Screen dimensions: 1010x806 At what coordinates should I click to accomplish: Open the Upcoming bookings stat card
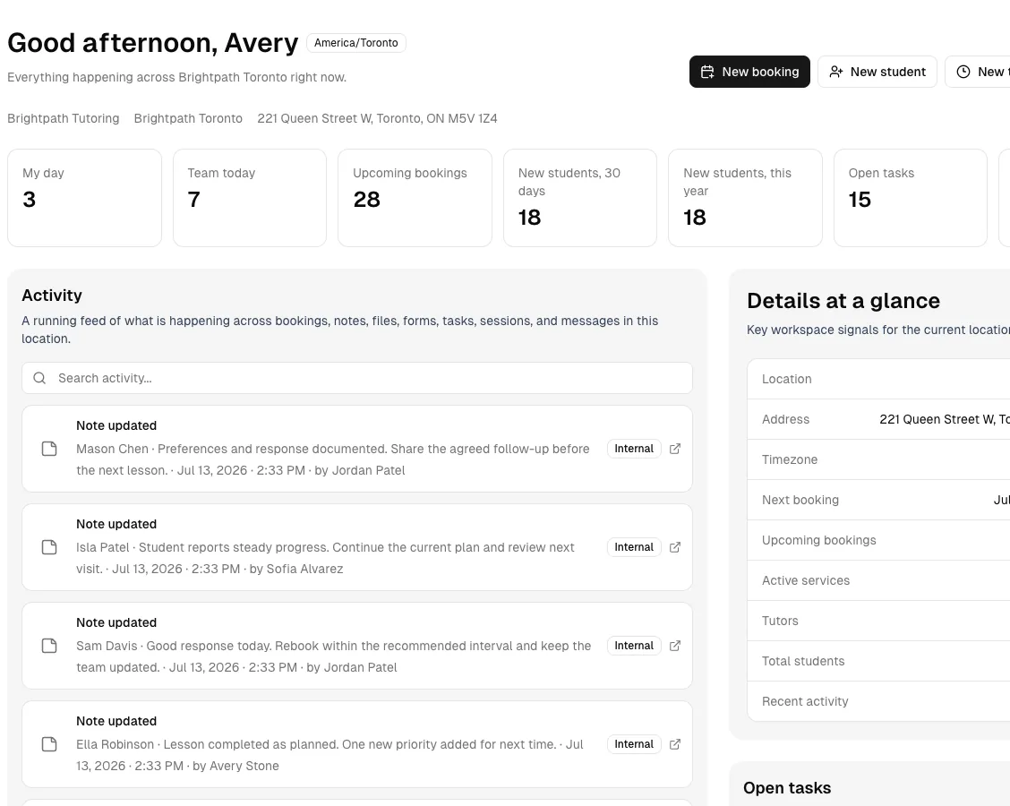415,198
